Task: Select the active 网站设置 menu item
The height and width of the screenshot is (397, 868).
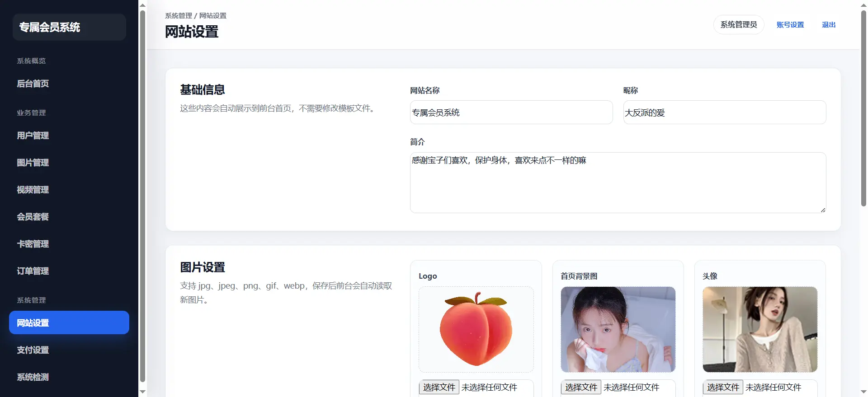Action: 69,322
